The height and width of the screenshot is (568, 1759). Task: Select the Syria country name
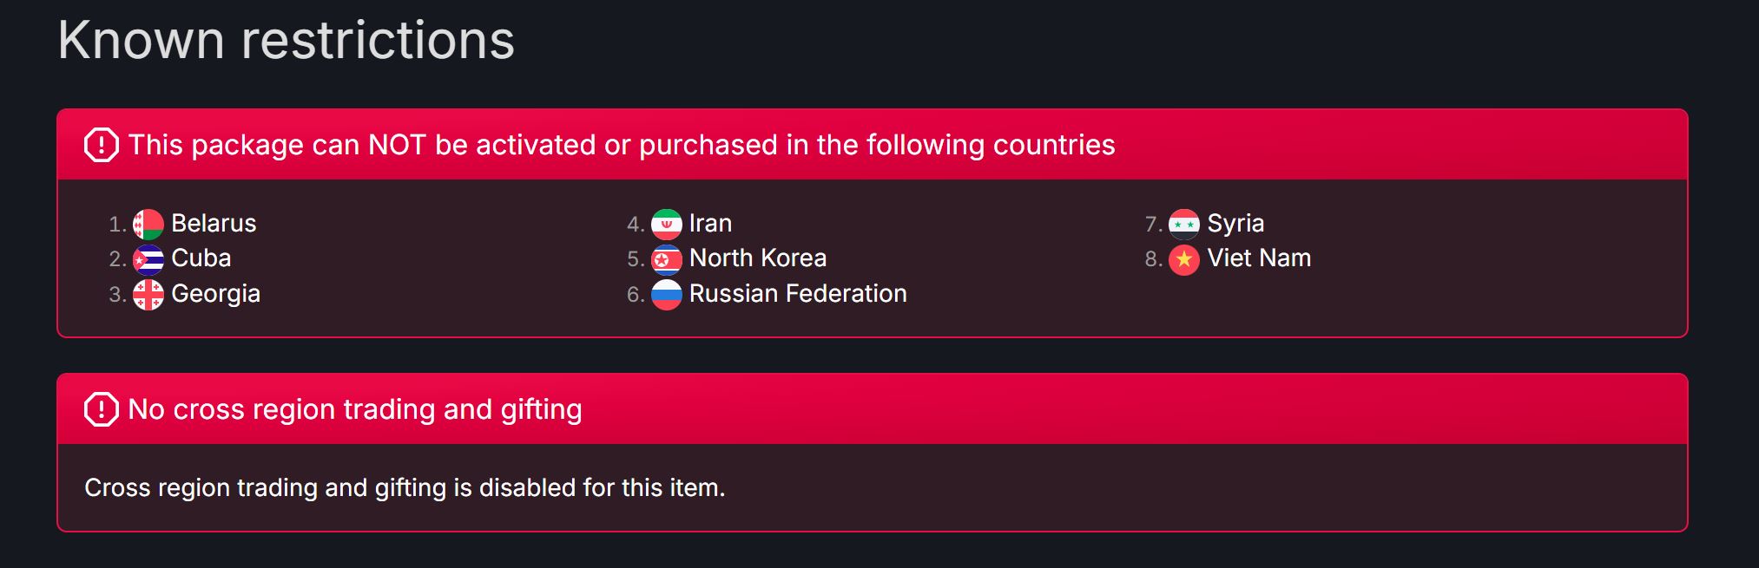coord(1235,224)
